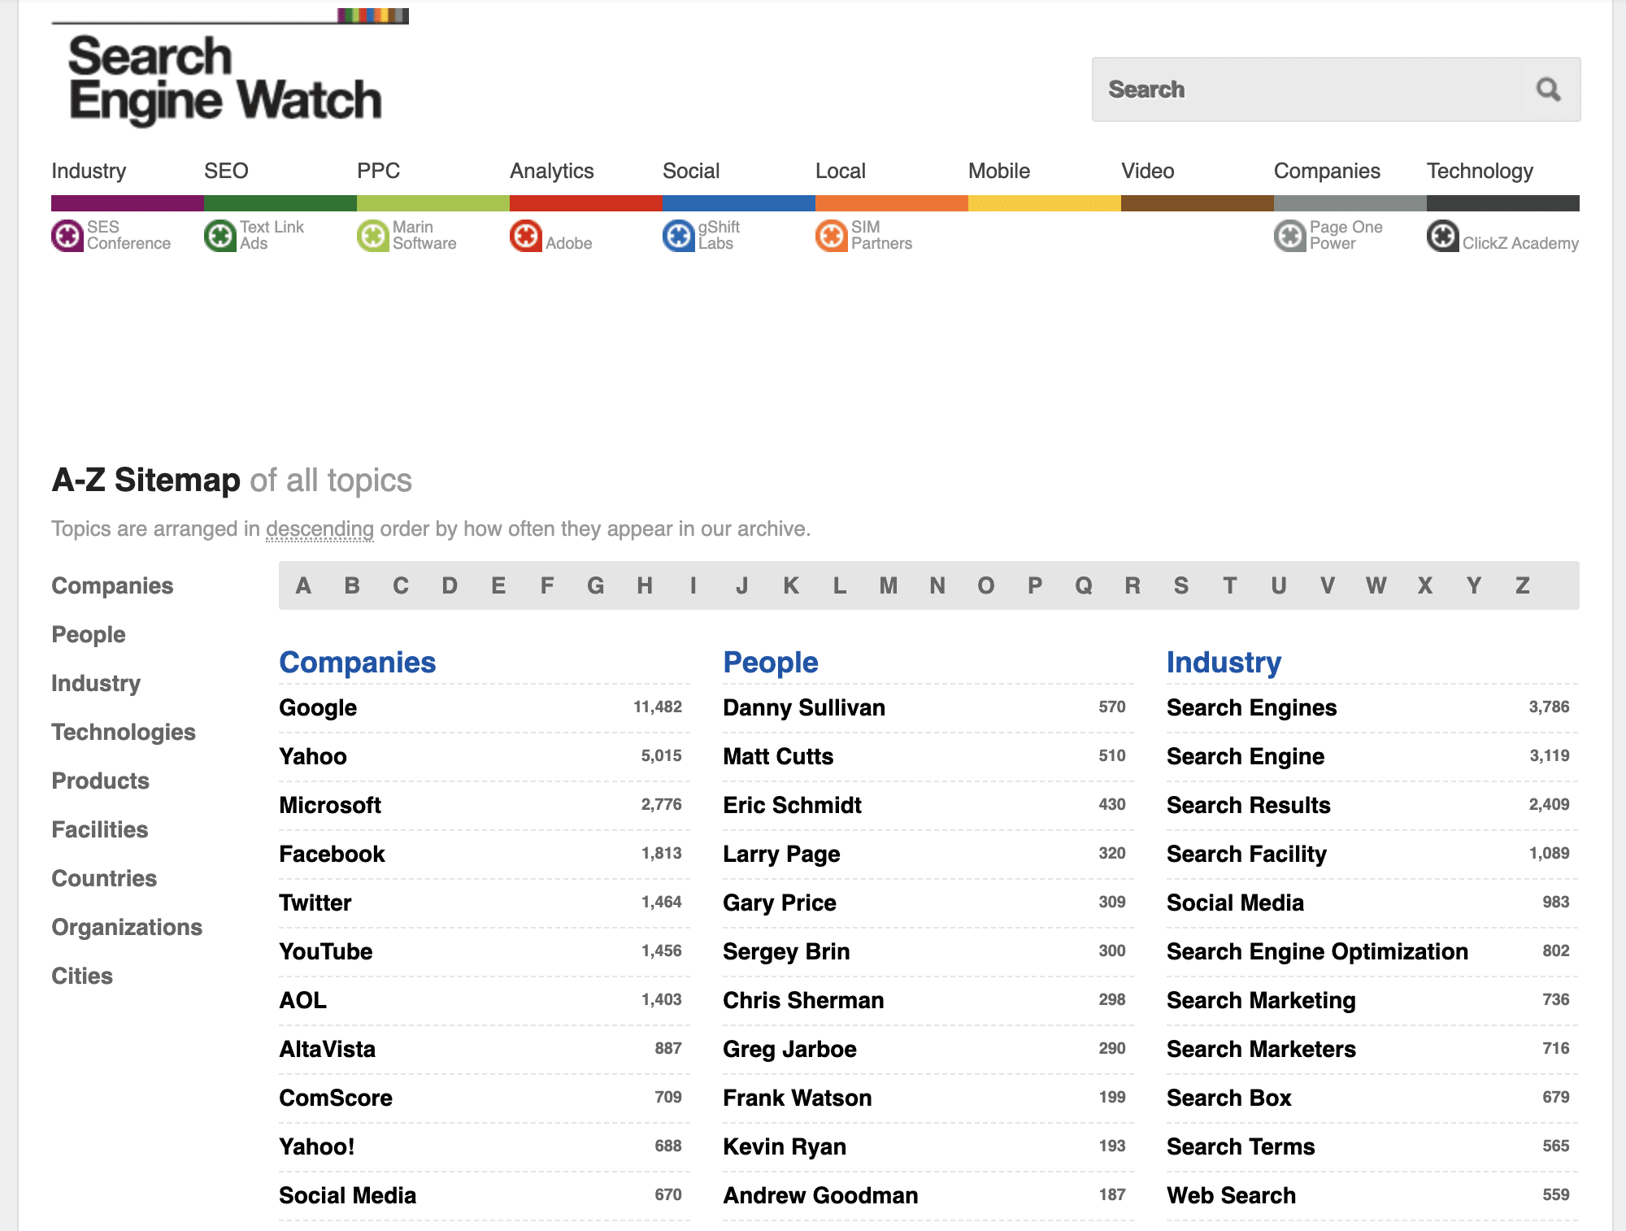Open the Search Engines industry topic
This screenshot has height=1231, width=1626.
click(x=1251, y=707)
